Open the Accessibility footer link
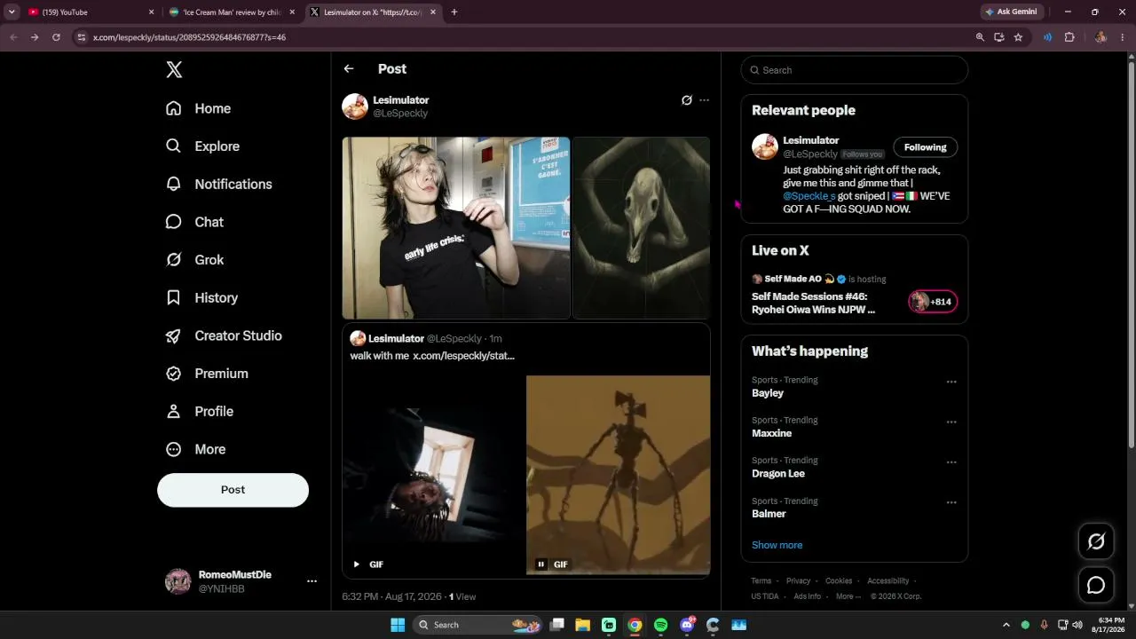The height and width of the screenshot is (639, 1136). [888, 581]
